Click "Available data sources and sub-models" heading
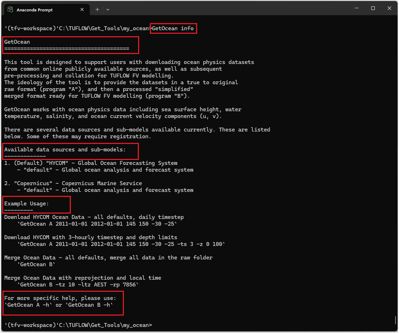The height and width of the screenshot is (333, 399). [65, 150]
